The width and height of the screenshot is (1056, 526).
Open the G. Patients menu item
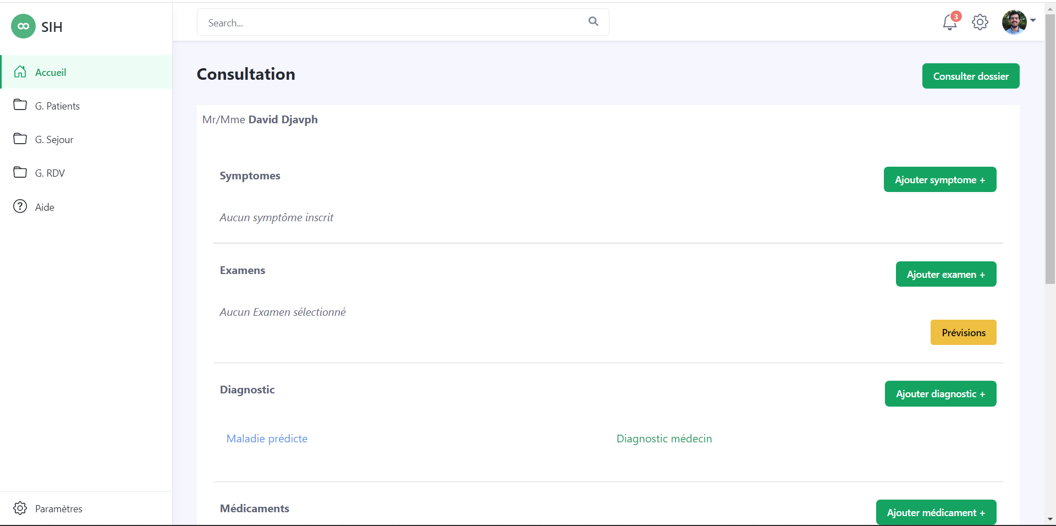click(57, 106)
